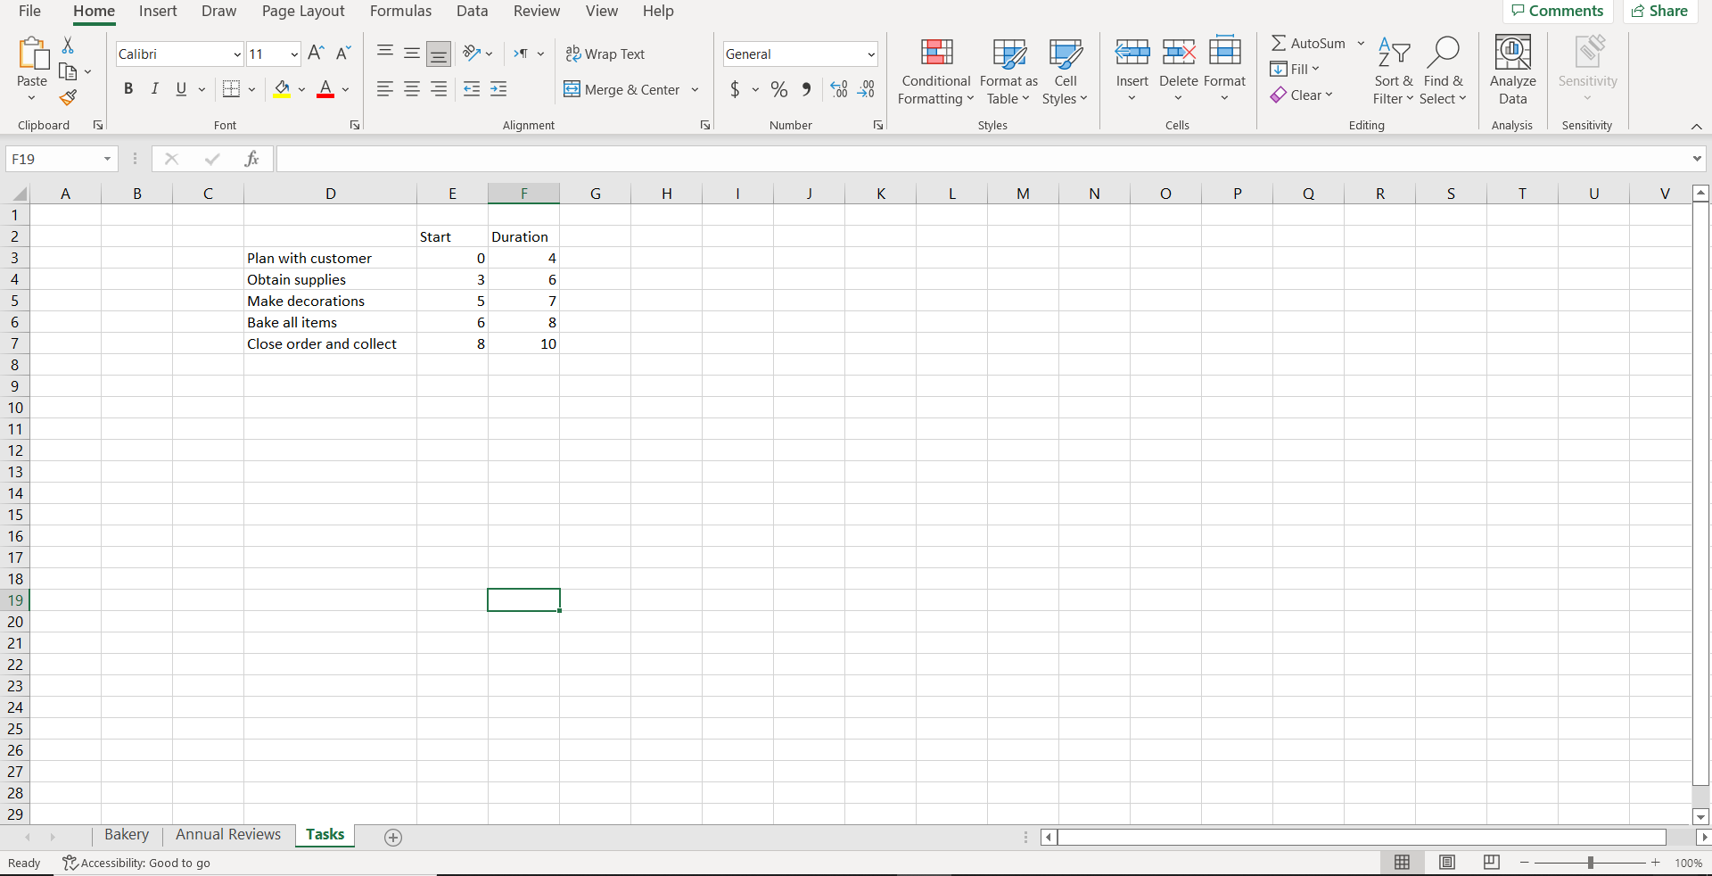
Task: Open the Font name dropdown
Action: click(x=235, y=54)
